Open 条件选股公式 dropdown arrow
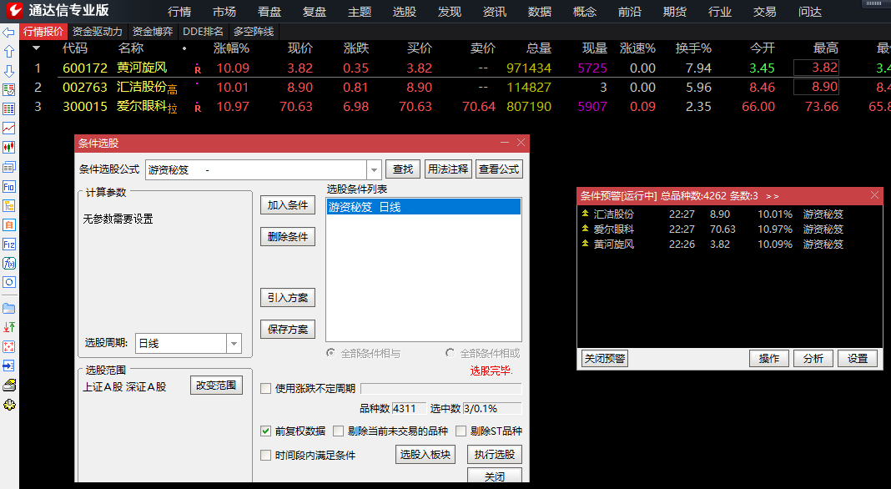 coord(374,169)
